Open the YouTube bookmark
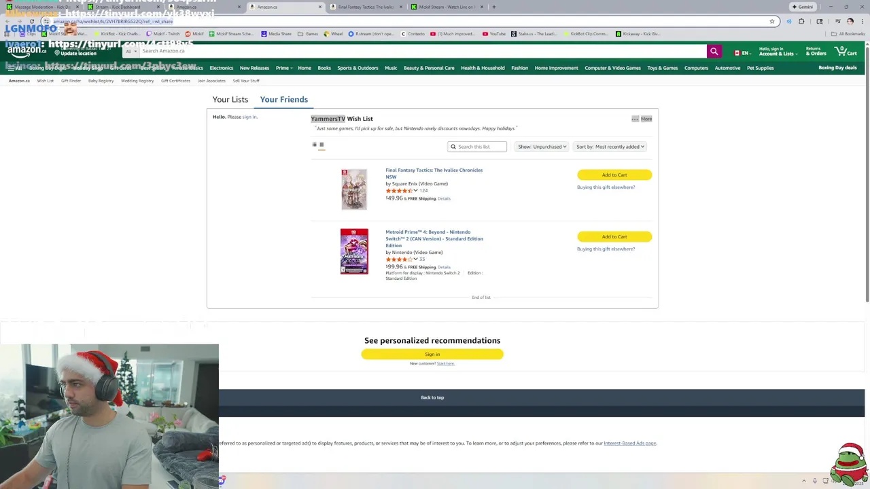The height and width of the screenshot is (489, 870). (x=494, y=33)
